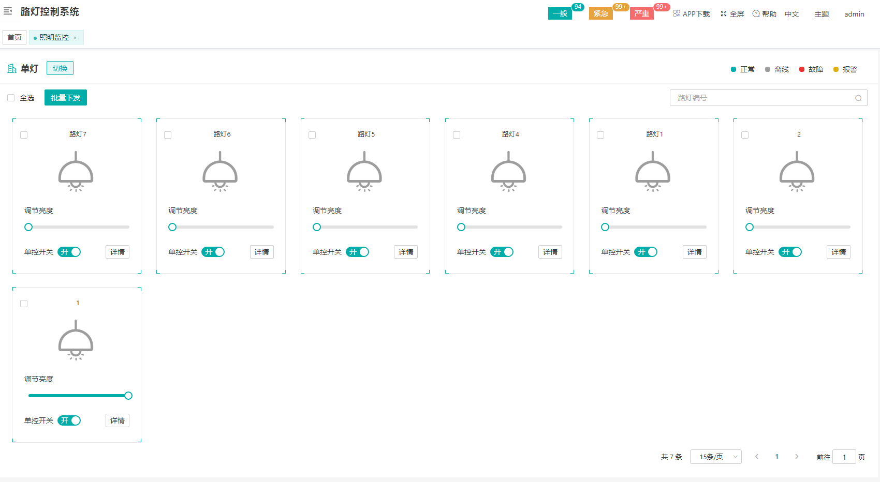Click the lamp icon of 路灯1
Viewport: 880px width, 482px height.
pyautogui.click(x=653, y=171)
